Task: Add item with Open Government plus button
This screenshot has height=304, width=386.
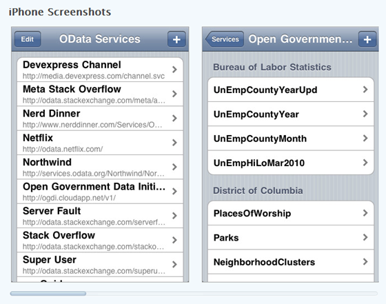Action: point(367,39)
